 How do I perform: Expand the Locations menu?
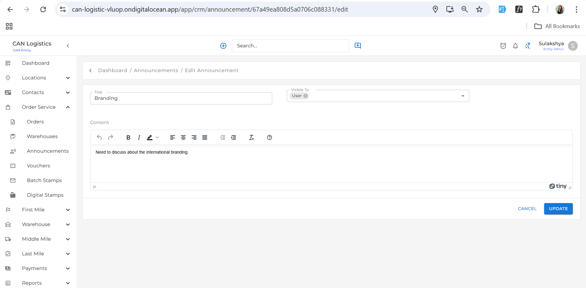coord(38,78)
